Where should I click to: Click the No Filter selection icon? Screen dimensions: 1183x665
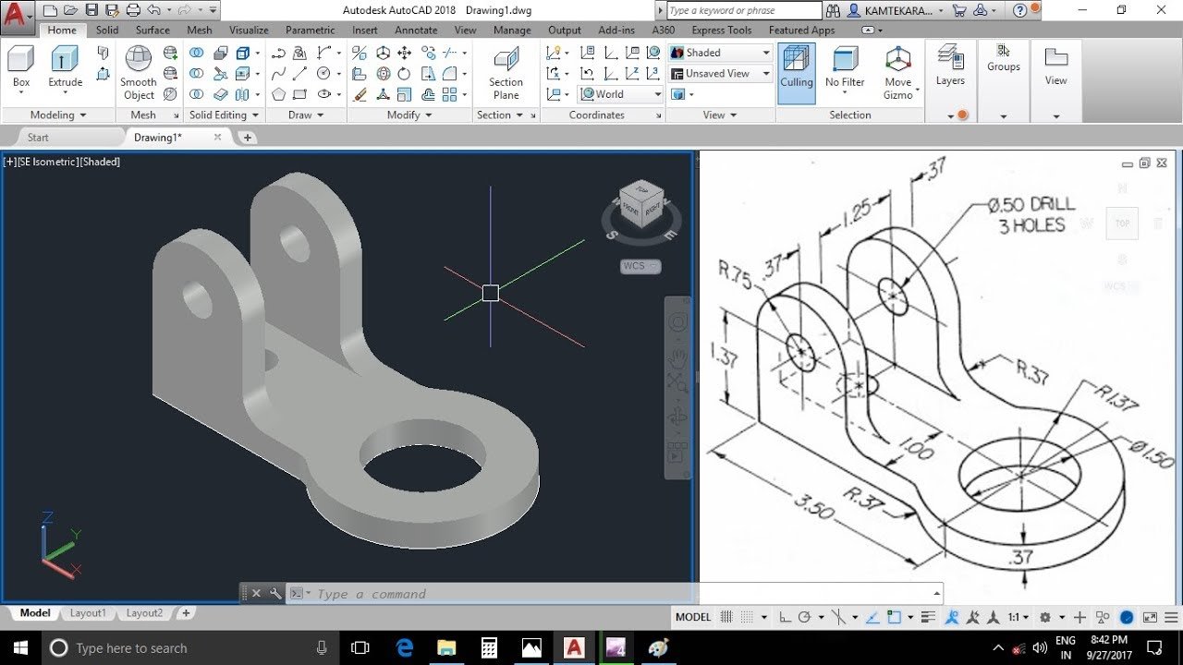845,66
